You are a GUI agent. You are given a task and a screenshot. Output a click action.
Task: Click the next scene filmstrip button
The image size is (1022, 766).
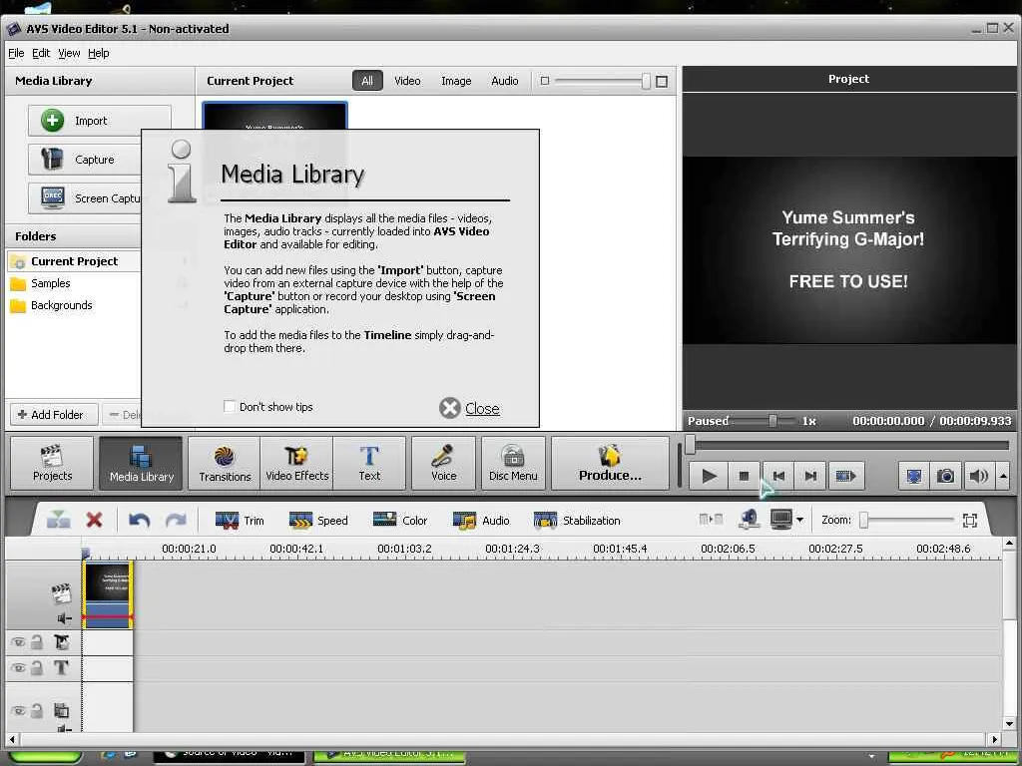click(845, 476)
